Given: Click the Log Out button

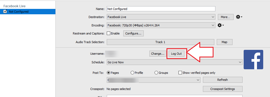Looking at the screenshot, I should click(177, 54).
